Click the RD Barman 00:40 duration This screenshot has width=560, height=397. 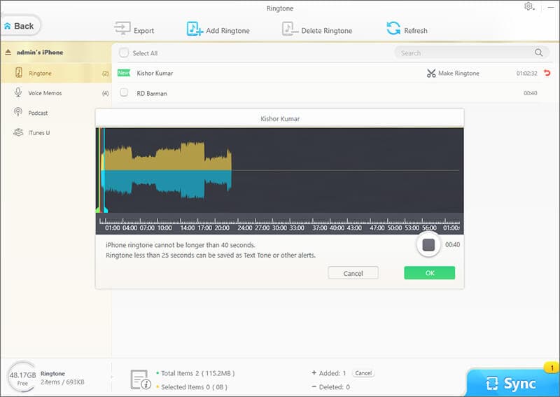[531, 93]
